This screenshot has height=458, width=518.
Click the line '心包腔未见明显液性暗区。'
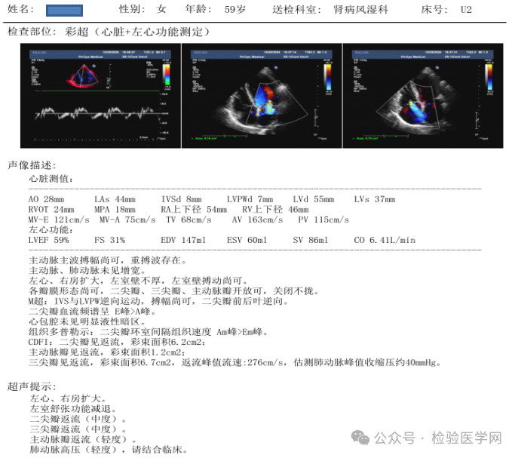click(x=87, y=321)
